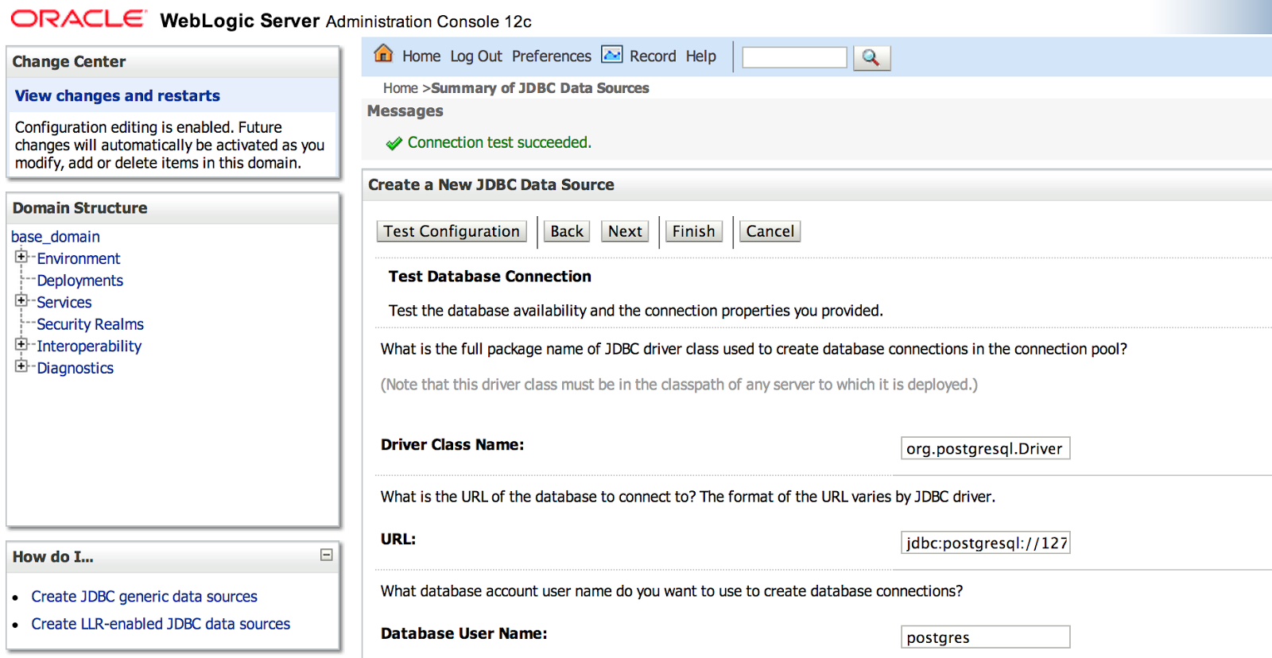Click the Domain Structure panel header
Screen dimensions: 1272x658
173,208
